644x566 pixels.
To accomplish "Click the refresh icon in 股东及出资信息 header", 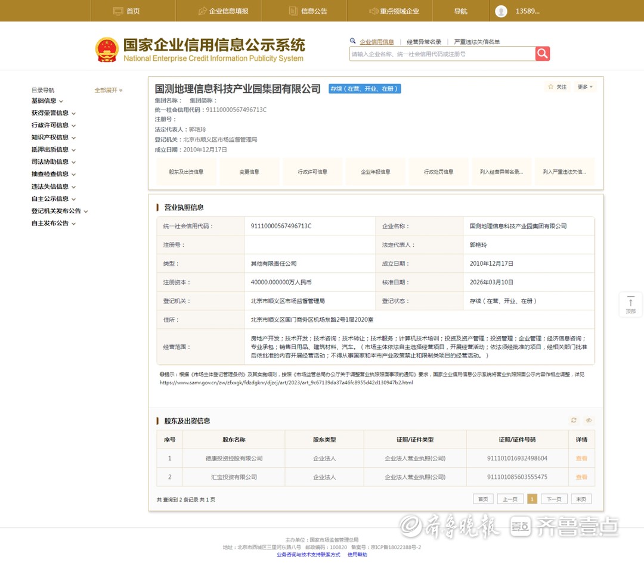I will [x=574, y=420].
